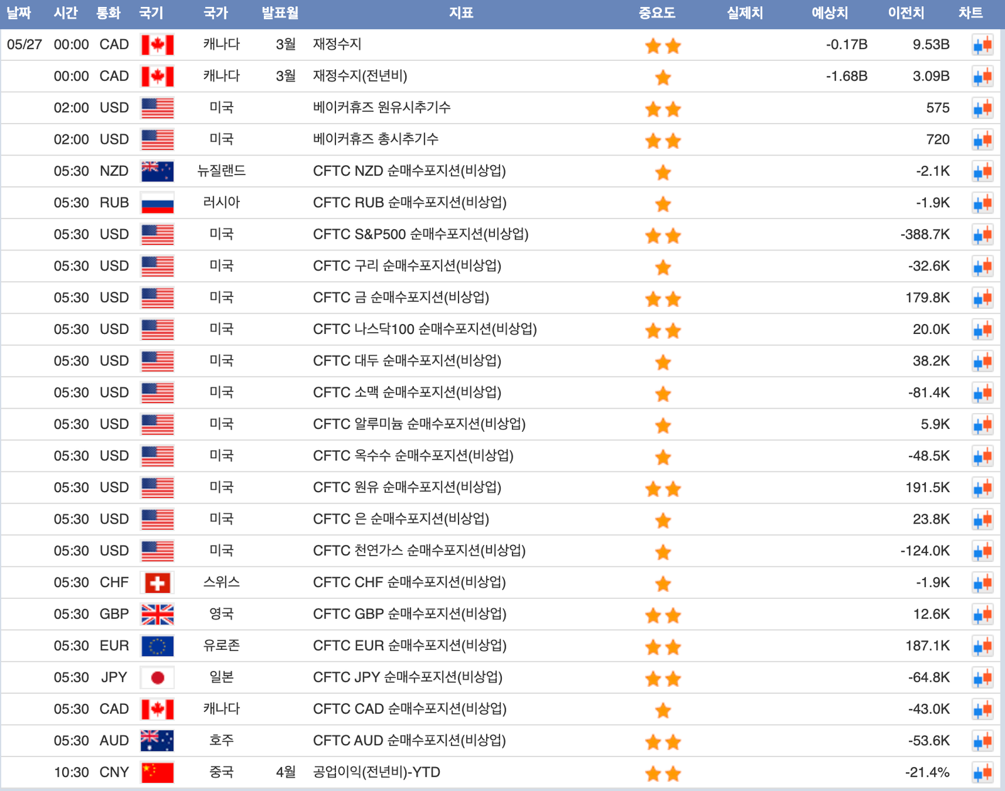View chart for CFTC JPY 순매수포지션

(x=982, y=678)
